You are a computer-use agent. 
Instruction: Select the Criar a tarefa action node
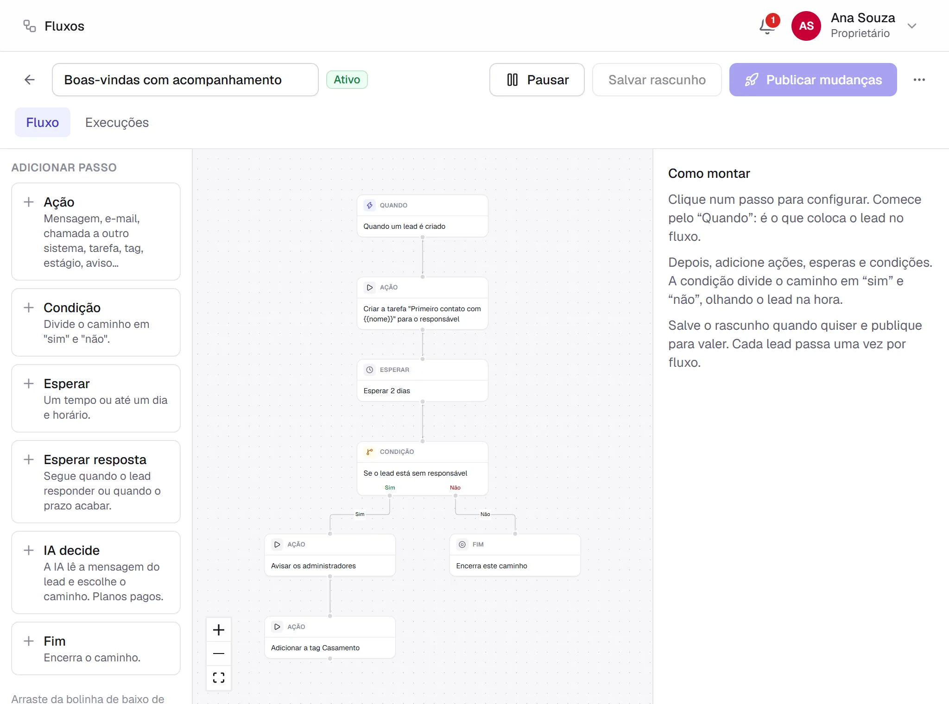[x=423, y=303]
